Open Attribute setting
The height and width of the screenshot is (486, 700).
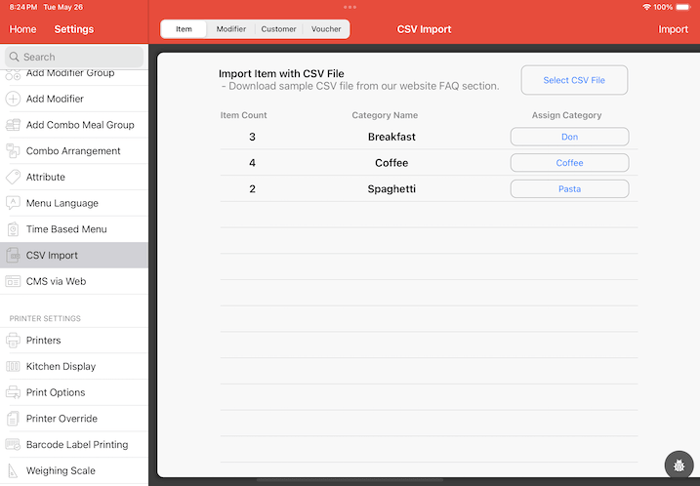click(x=74, y=177)
